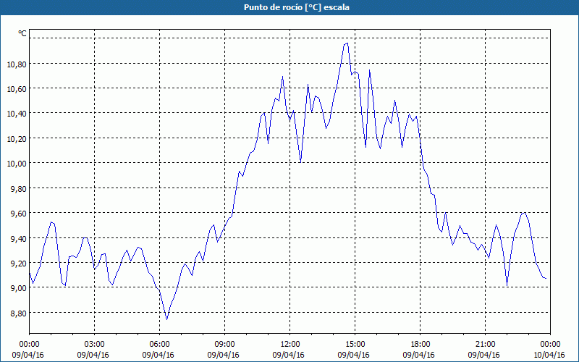
Task: Click the 10,00 y-axis label
Action: pyautogui.click(x=17, y=164)
